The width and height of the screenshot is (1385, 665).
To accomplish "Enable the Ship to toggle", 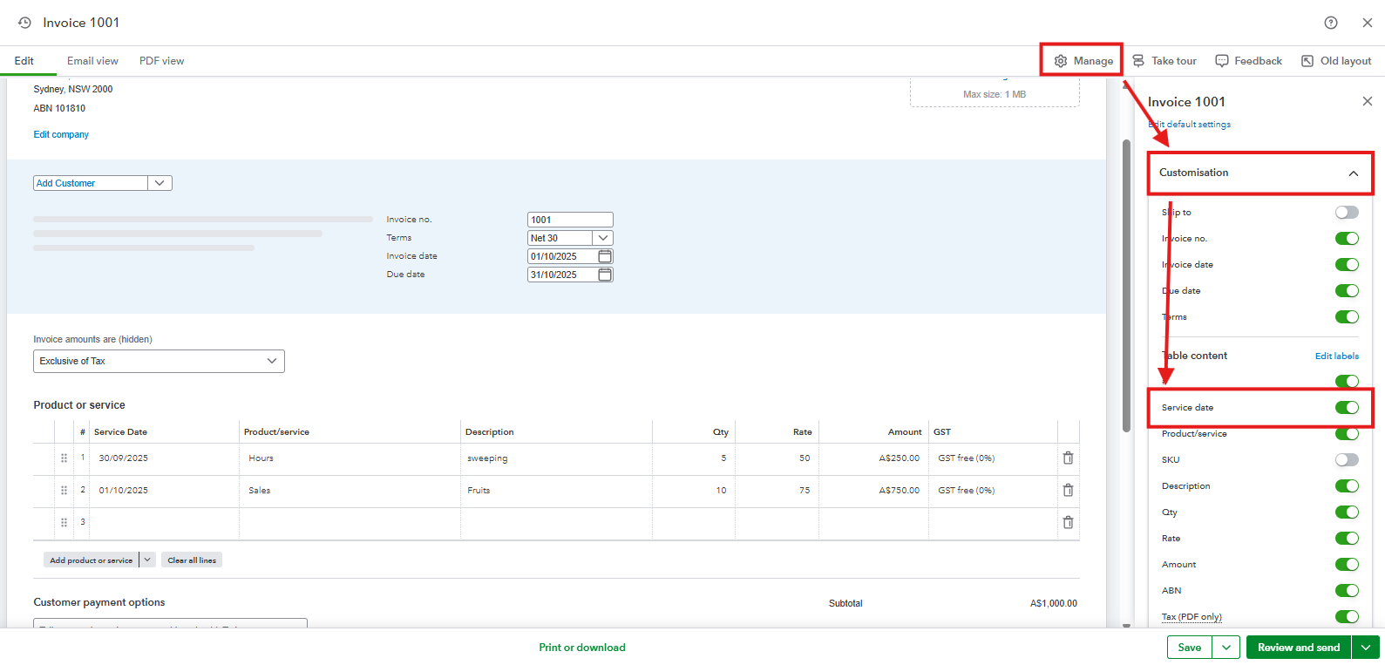I will point(1346,213).
